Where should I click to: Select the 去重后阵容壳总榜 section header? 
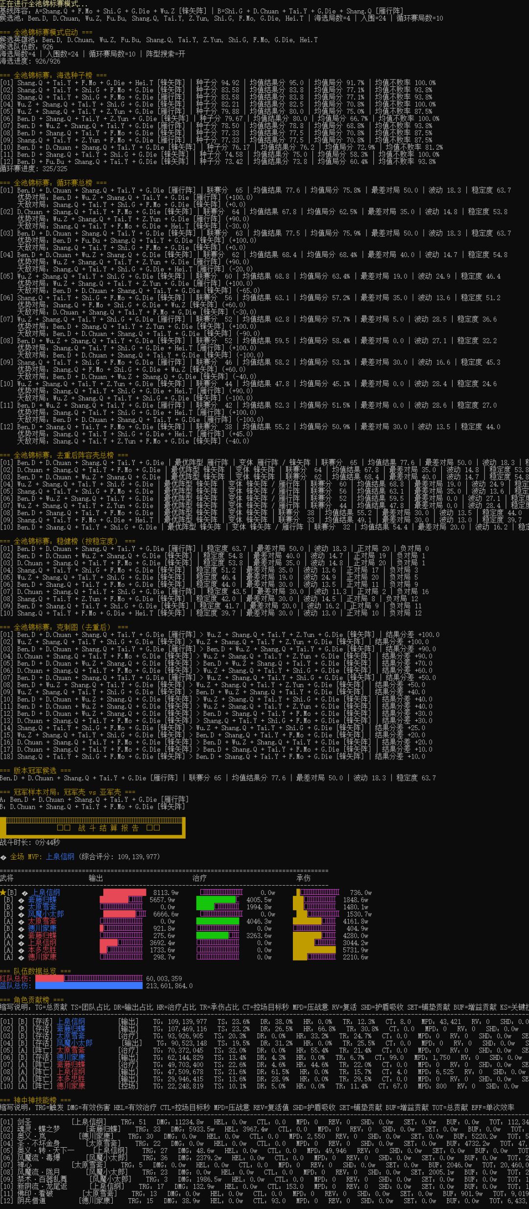point(64,455)
